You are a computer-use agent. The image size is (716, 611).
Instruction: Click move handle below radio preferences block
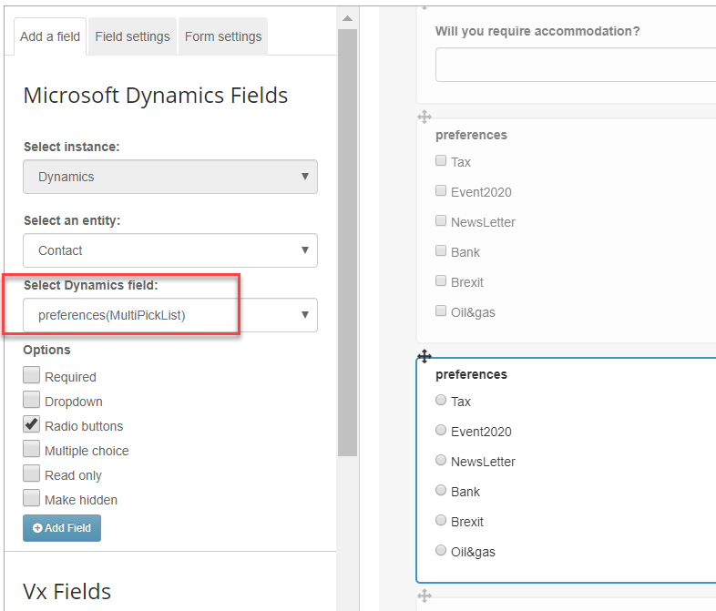pos(424,596)
